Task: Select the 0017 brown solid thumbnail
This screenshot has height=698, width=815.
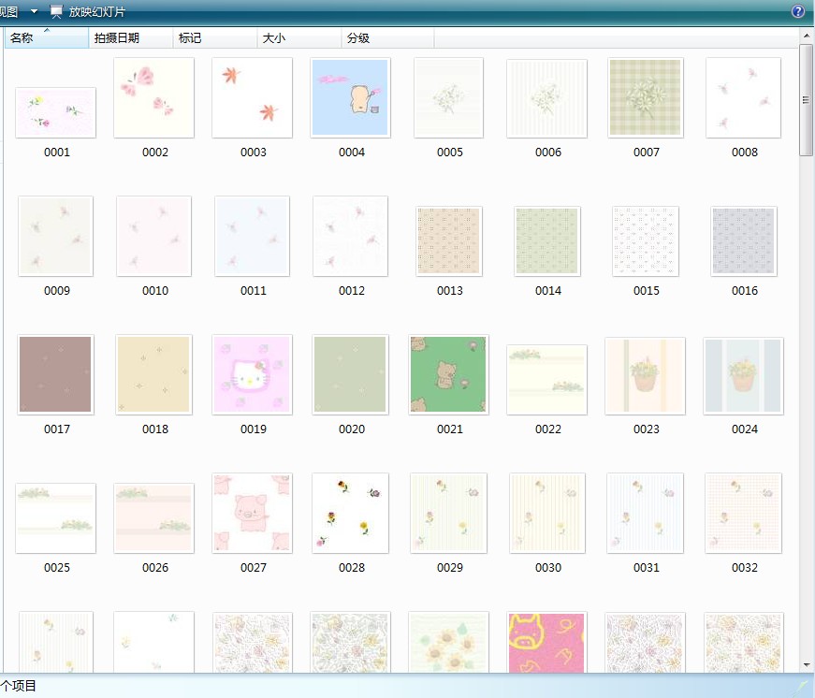Action: pyautogui.click(x=55, y=374)
